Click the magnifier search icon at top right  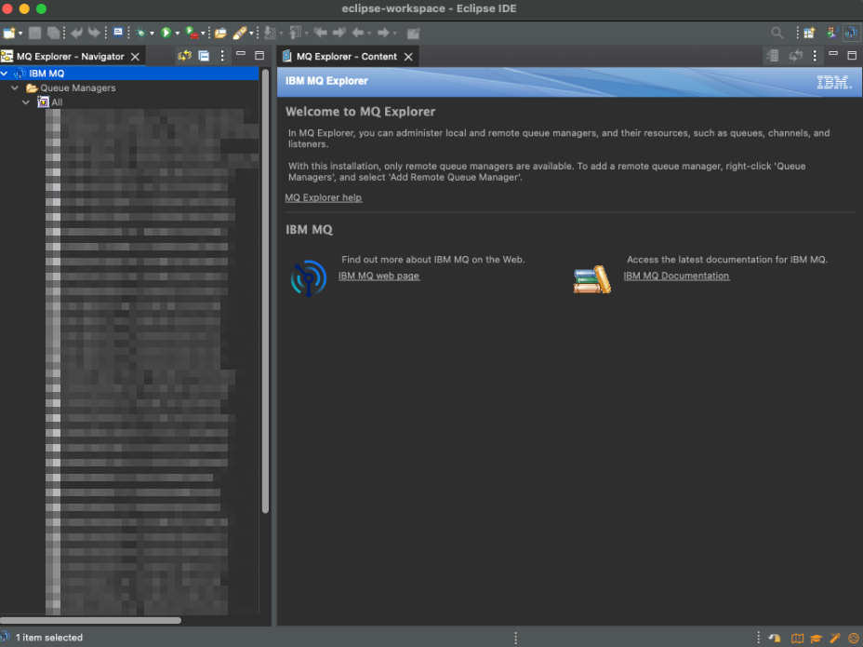coord(777,34)
